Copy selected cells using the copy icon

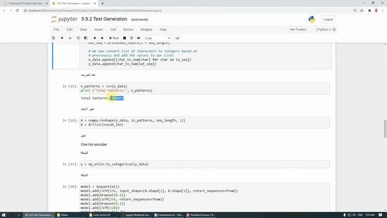click(78, 38)
